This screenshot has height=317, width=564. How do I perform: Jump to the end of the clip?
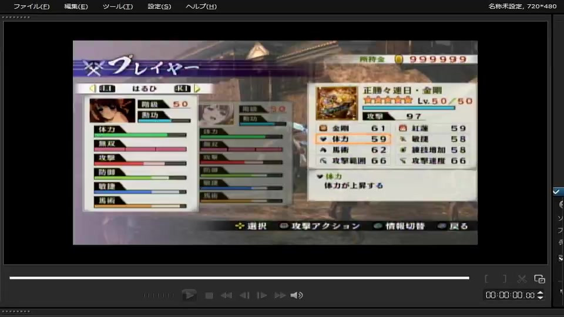(280, 295)
